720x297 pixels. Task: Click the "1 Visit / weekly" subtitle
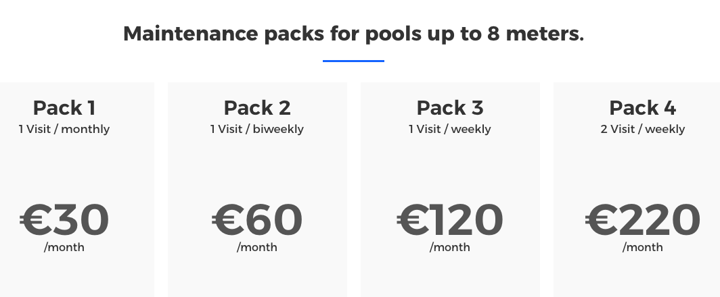pyautogui.click(x=450, y=129)
